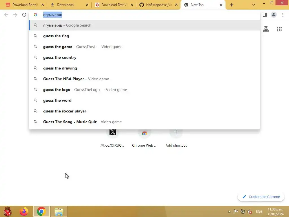Click the muted volume tray icon
This screenshot has width=289, height=217.
pos(250,212)
